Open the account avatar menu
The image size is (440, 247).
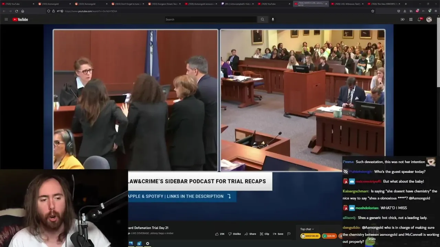pos(429,20)
